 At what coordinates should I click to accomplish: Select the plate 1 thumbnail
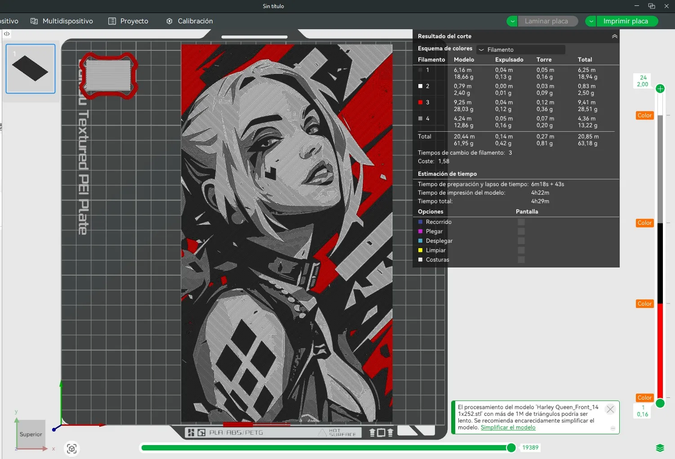tap(31, 69)
